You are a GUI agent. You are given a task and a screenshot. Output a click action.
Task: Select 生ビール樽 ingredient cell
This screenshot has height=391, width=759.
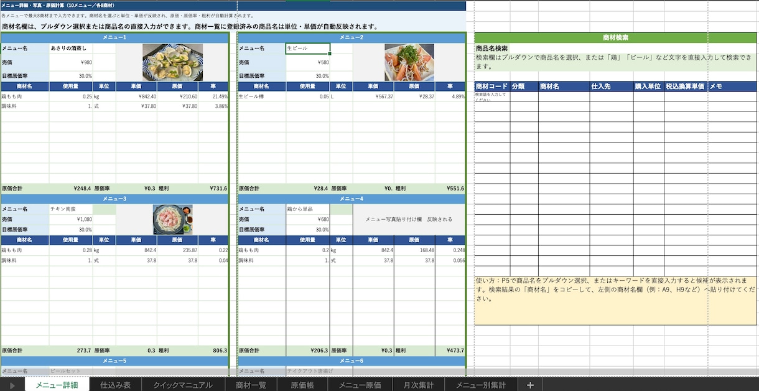tap(262, 97)
